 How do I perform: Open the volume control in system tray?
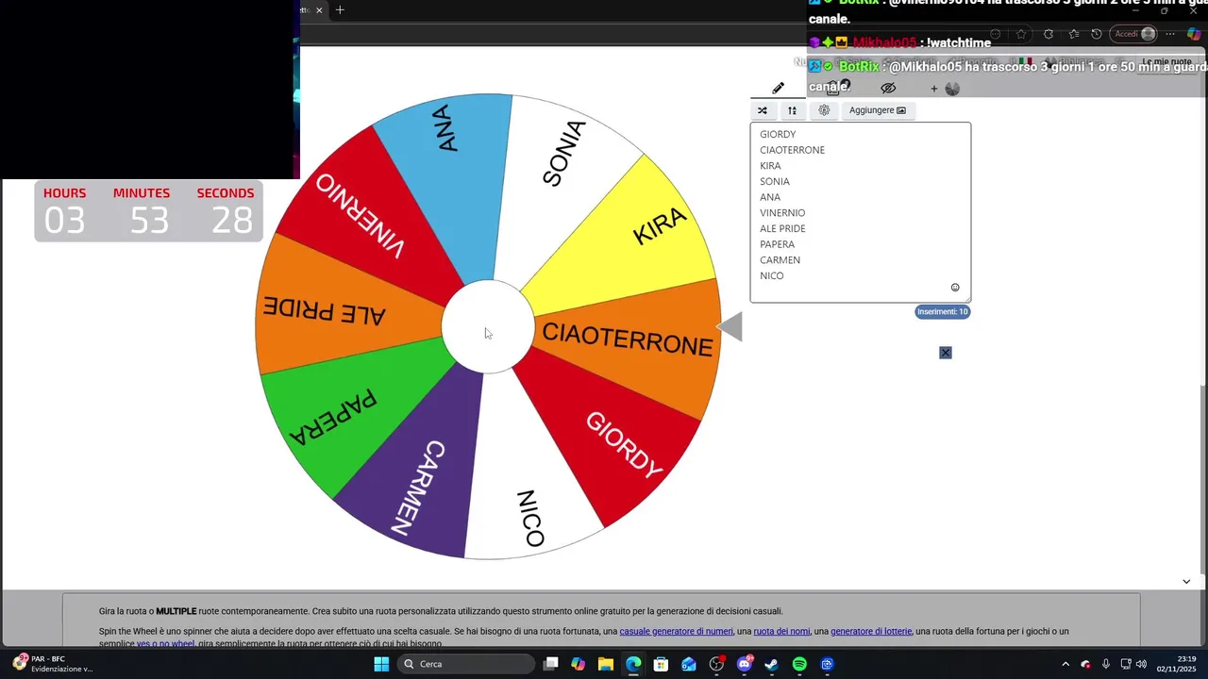tap(1142, 664)
